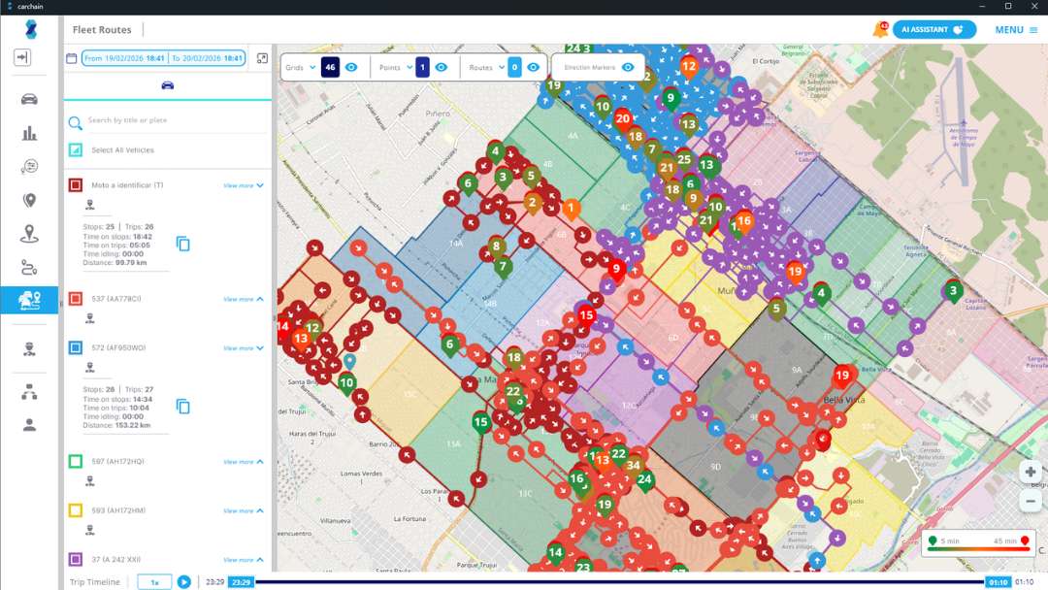Open the statistics bar-chart sidebar icon
Image resolution: width=1048 pixels, height=590 pixels.
click(29, 130)
